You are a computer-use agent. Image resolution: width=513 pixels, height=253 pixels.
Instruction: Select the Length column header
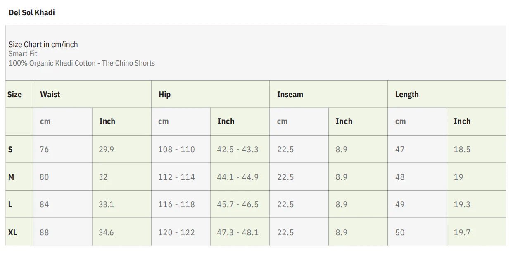(407, 94)
